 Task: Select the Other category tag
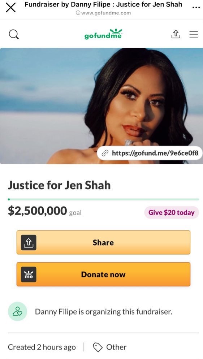(116, 347)
